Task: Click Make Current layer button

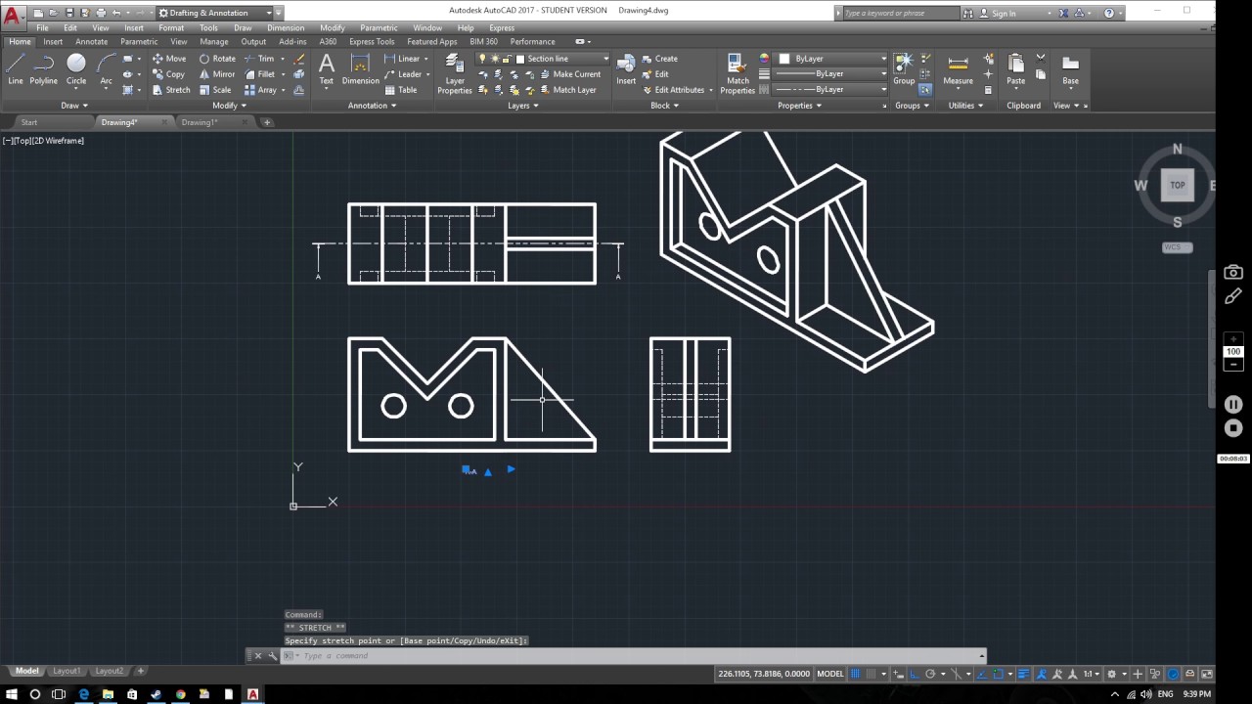Action: 569,74
